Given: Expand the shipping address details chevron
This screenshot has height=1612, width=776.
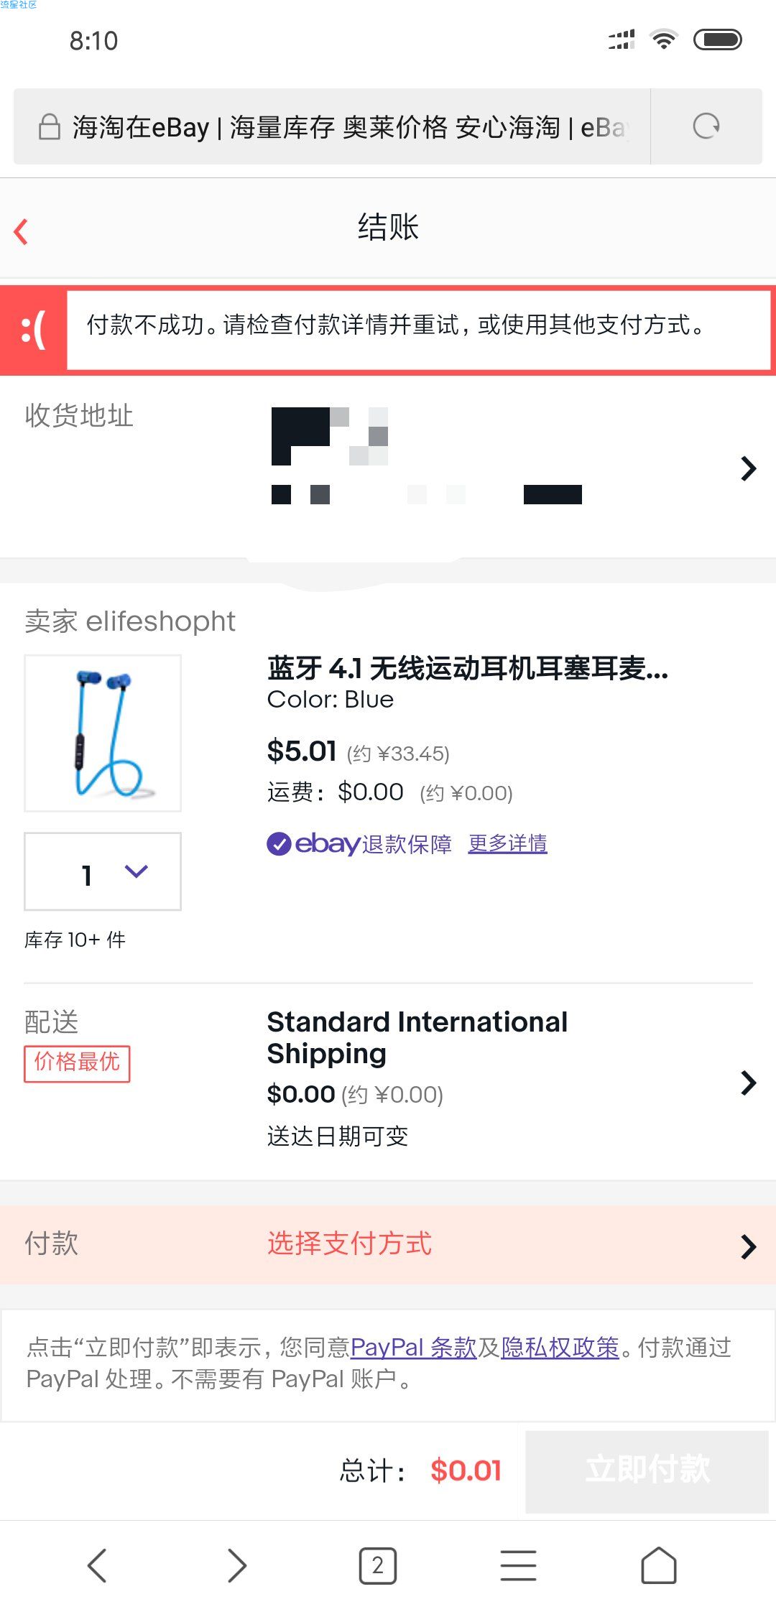Looking at the screenshot, I should pyautogui.click(x=749, y=468).
